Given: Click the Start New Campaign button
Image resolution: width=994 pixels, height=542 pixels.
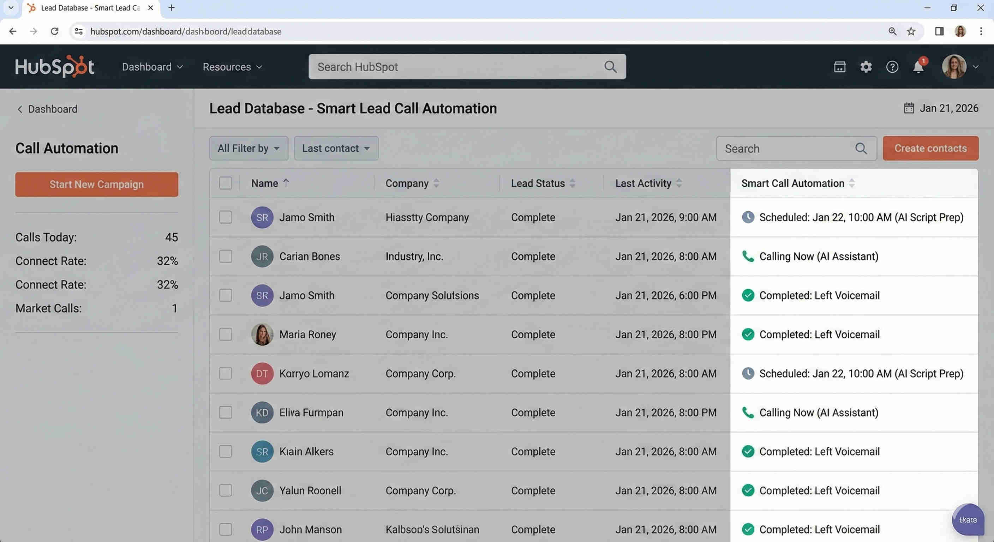Looking at the screenshot, I should [97, 185].
